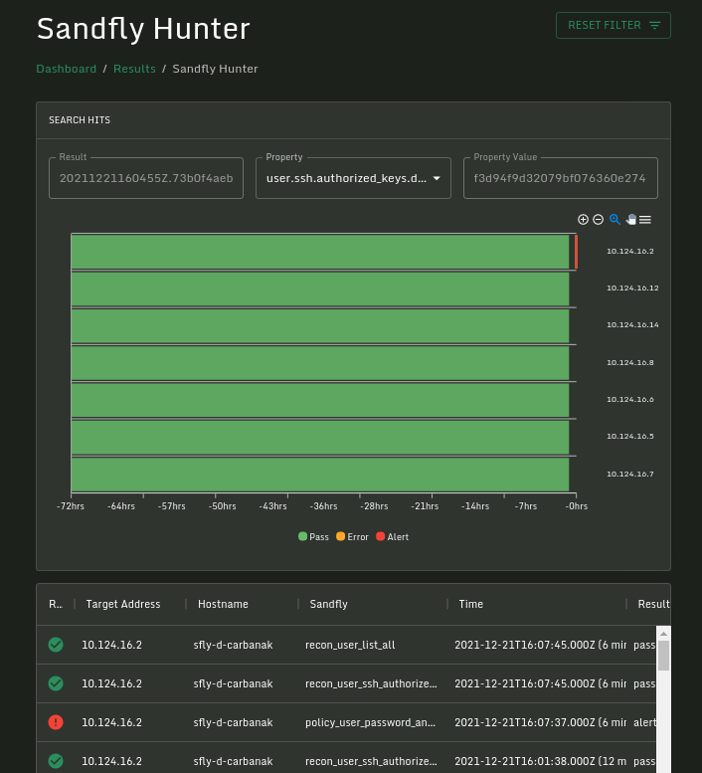Click the Property dropdown arrow
702x773 pixels.
click(437, 178)
